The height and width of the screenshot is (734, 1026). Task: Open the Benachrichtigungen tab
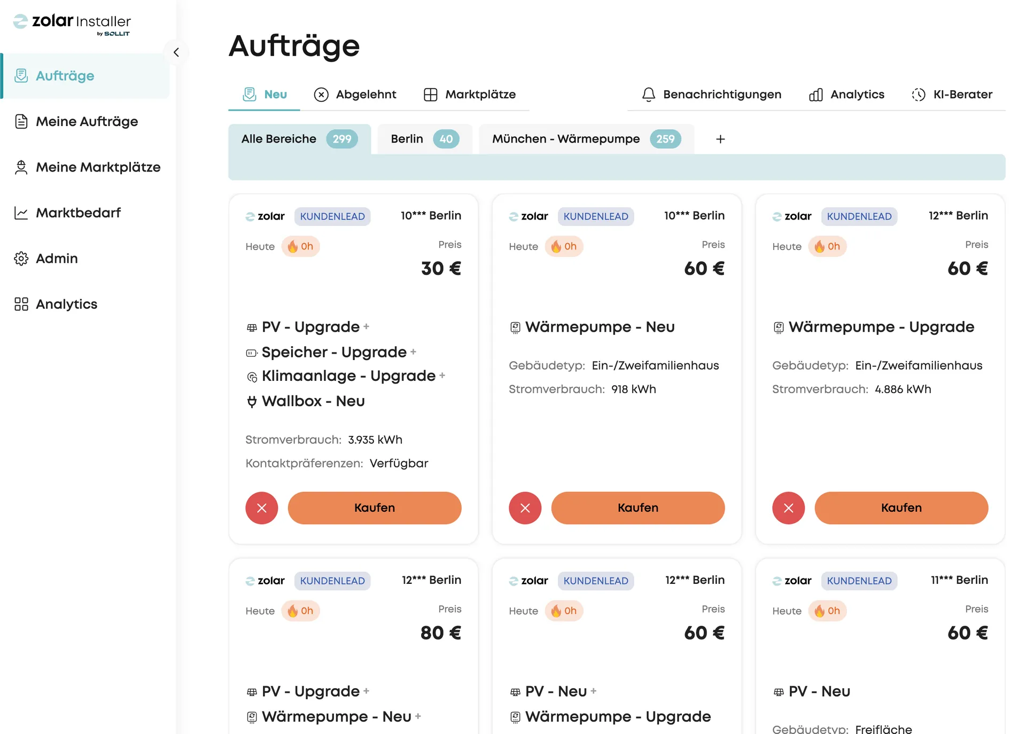(x=711, y=95)
